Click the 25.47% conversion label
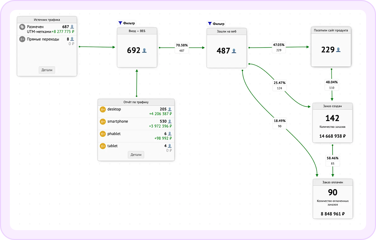Image resolution: width=376 pixels, height=240 pixels. pyautogui.click(x=279, y=83)
